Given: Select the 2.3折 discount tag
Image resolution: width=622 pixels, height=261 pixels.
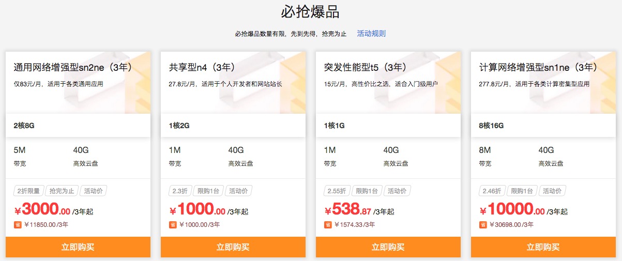Looking at the screenshot, I should [x=180, y=191].
